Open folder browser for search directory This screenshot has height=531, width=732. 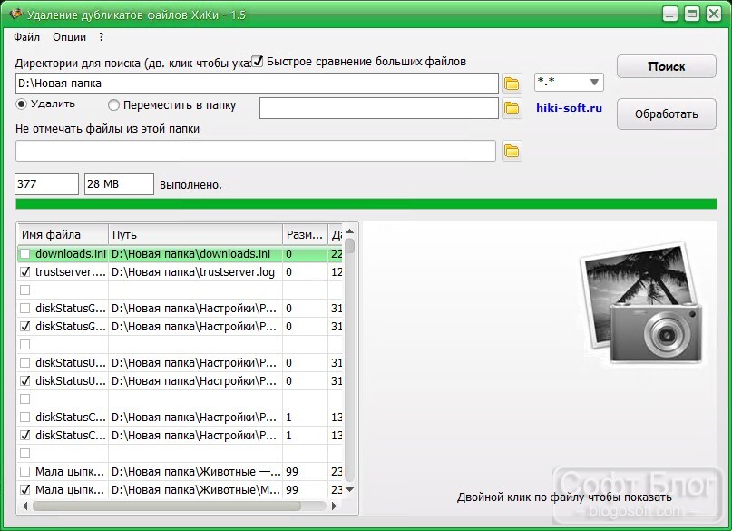tap(512, 84)
